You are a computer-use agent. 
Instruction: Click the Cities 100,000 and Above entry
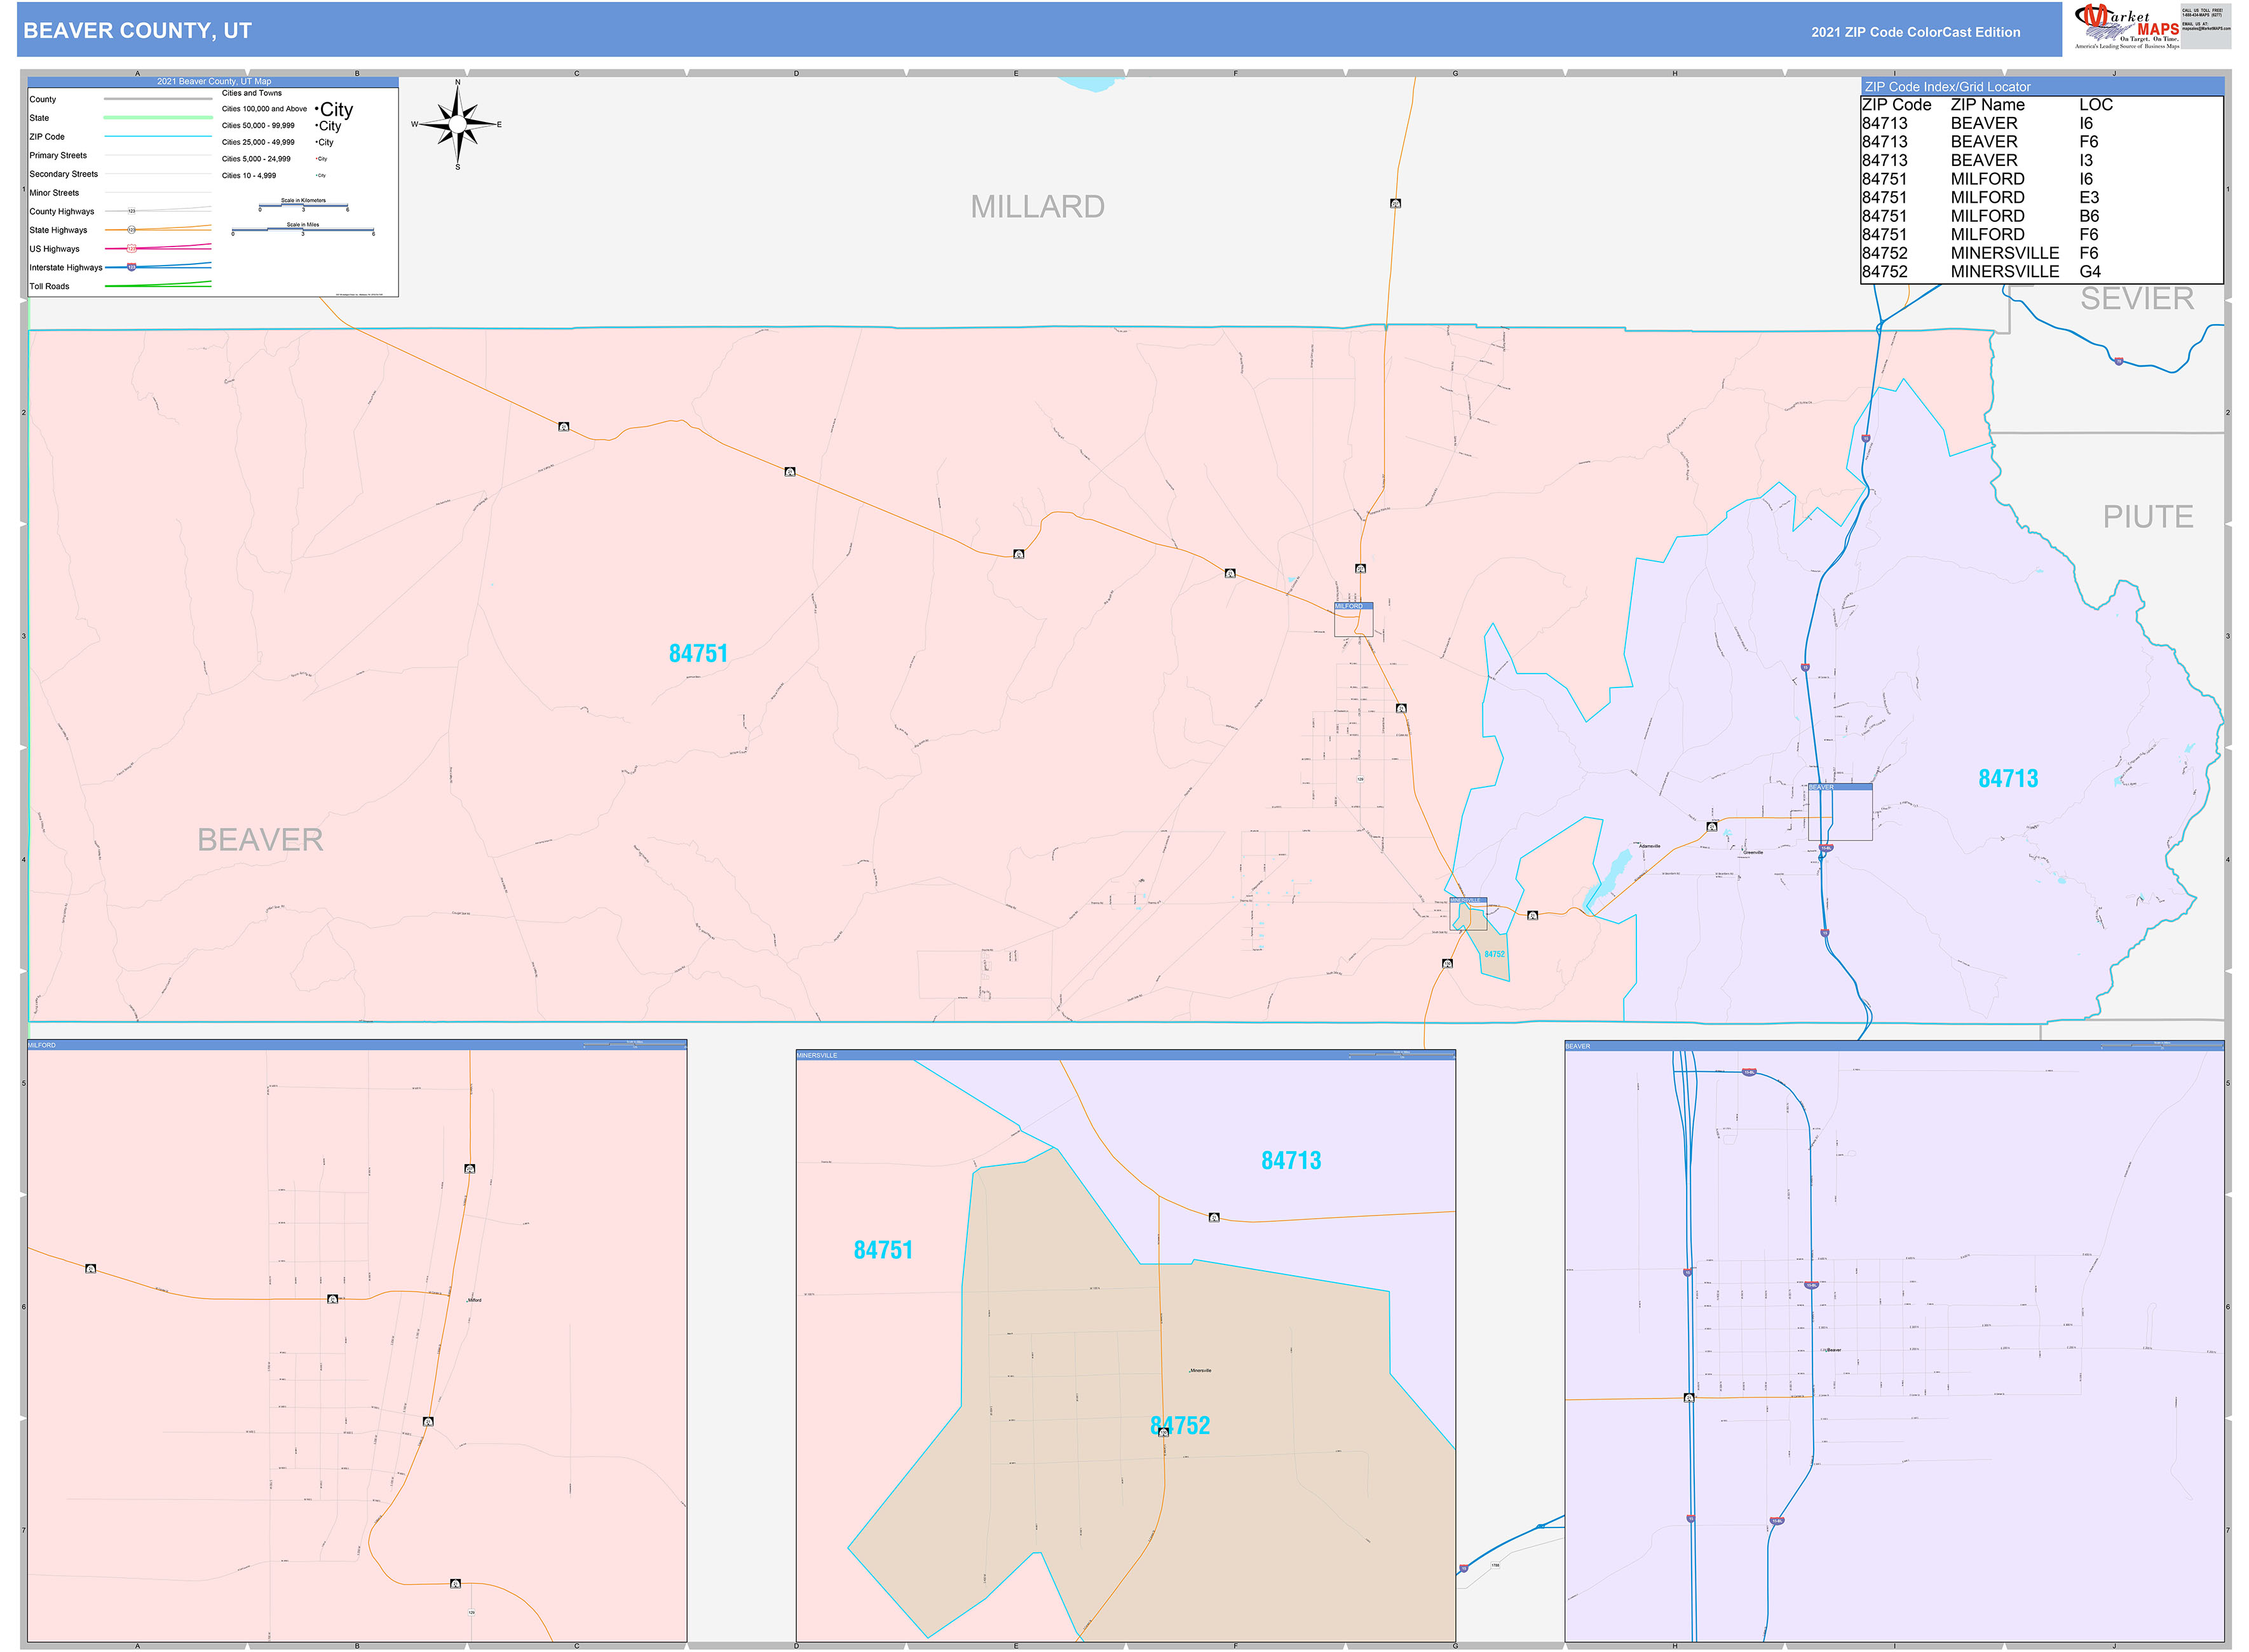click(264, 109)
